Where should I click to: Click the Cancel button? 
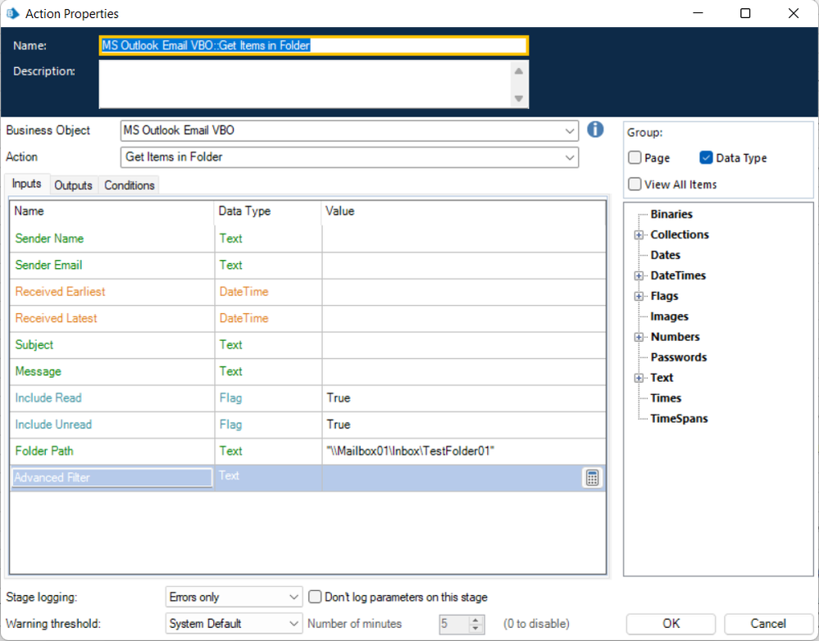768,624
